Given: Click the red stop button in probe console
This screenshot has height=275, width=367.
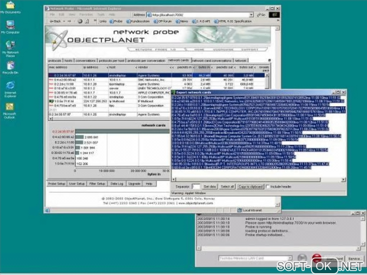Looking at the screenshot, I should coord(317,258).
